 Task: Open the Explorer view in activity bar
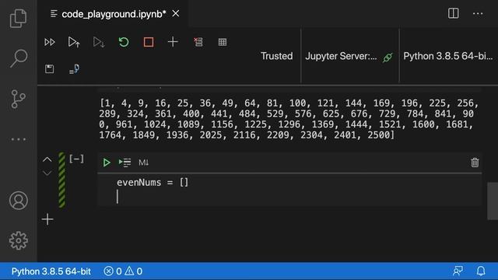pyautogui.click(x=19, y=19)
